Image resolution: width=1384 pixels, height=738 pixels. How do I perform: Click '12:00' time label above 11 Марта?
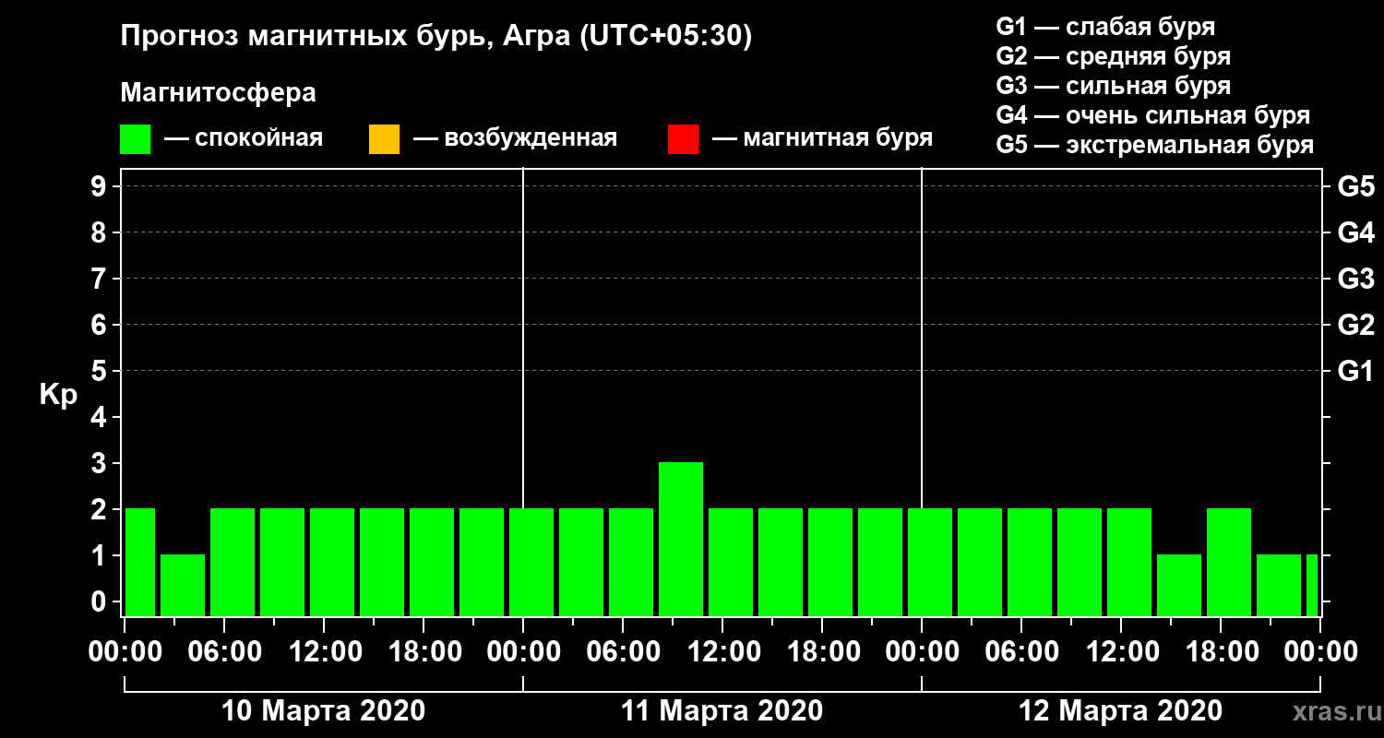point(723,651)
